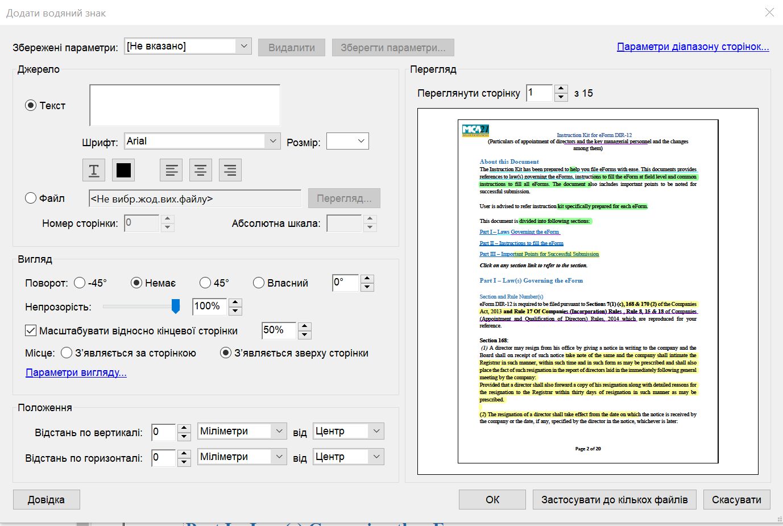Decrease the preview page number
This screenshot has height=526, width=783.
pos(561,97)
